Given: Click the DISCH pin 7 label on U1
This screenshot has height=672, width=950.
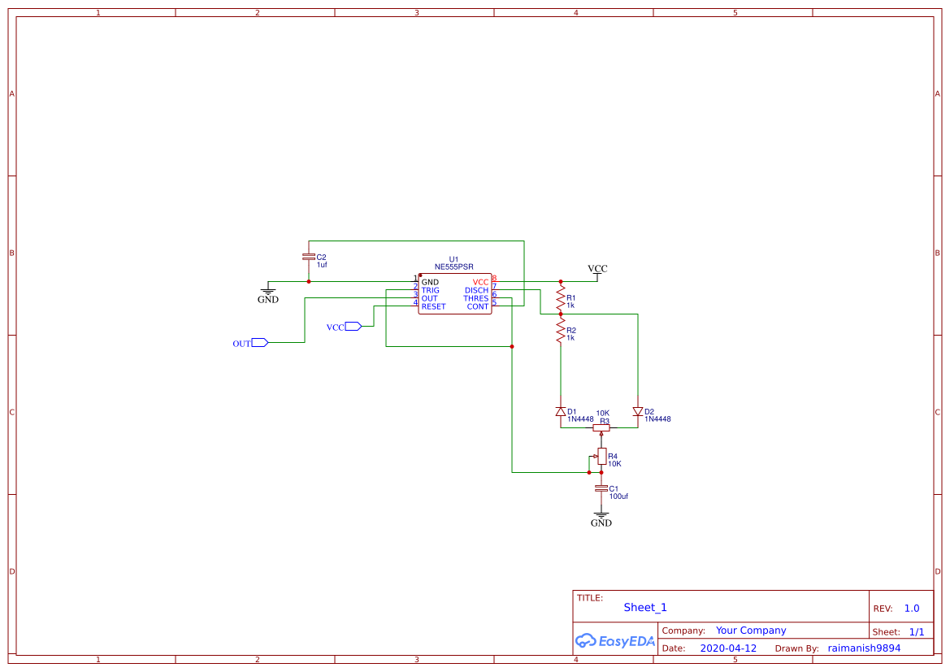Looking at the screenshot, I should point(475,290).
